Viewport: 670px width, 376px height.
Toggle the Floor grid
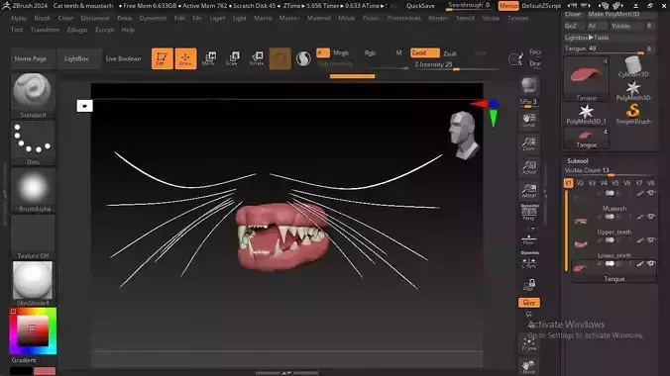tap(529, 239)
